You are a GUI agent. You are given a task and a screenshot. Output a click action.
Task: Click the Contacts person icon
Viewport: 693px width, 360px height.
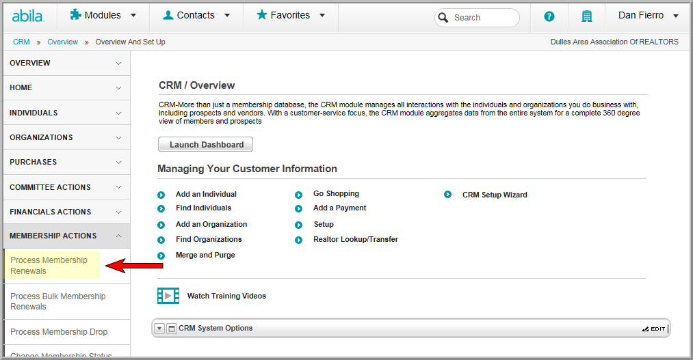point(168,15)
